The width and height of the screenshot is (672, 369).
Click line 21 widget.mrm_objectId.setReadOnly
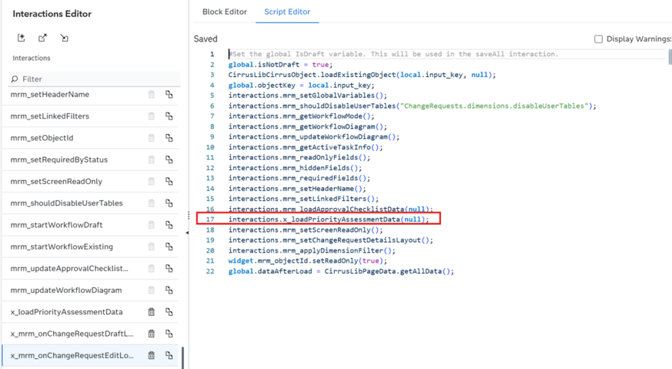point(307,261)
